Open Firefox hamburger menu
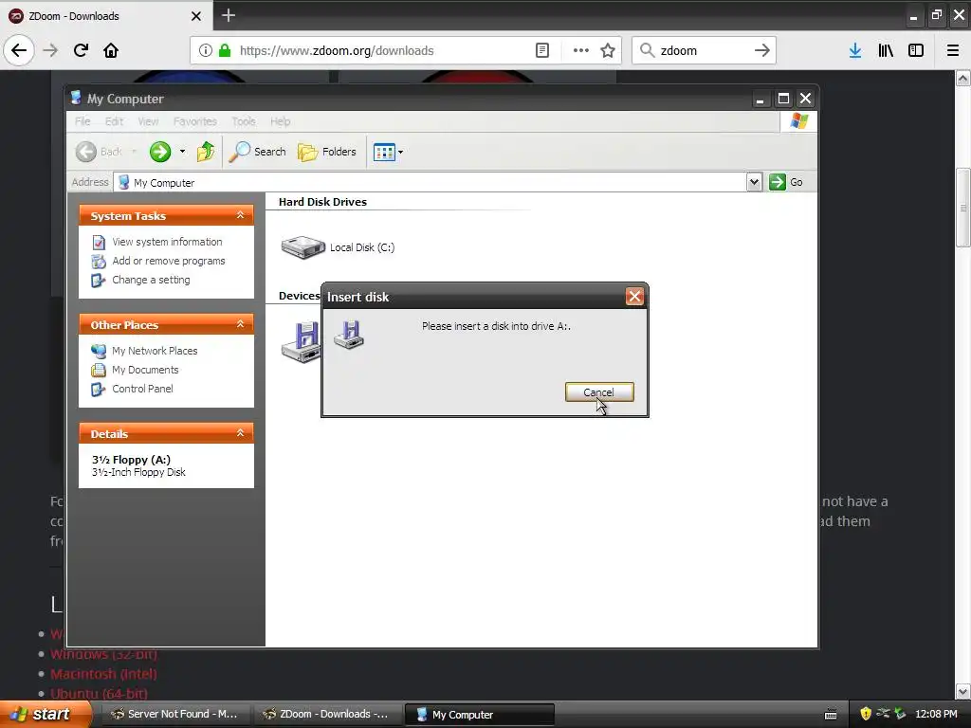Viewport: 971px width, 728px height. (x=953, y=51)
